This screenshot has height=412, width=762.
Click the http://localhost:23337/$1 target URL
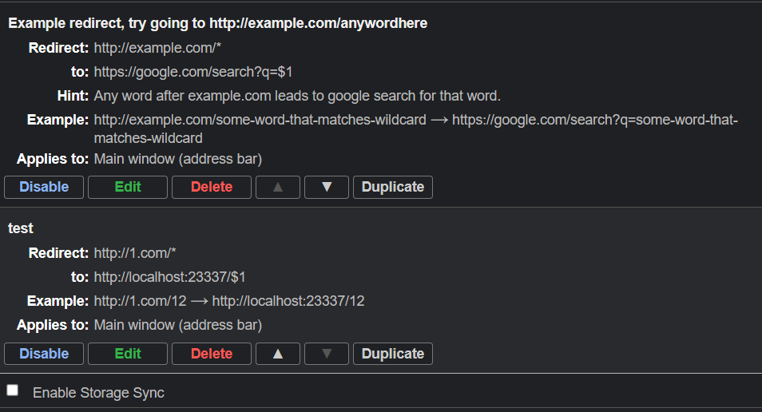tap(169, 277)
